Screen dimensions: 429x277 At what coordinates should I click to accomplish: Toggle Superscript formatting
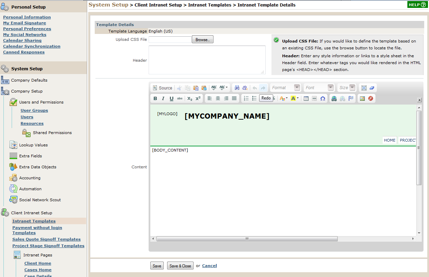click(x=198, y=98)
